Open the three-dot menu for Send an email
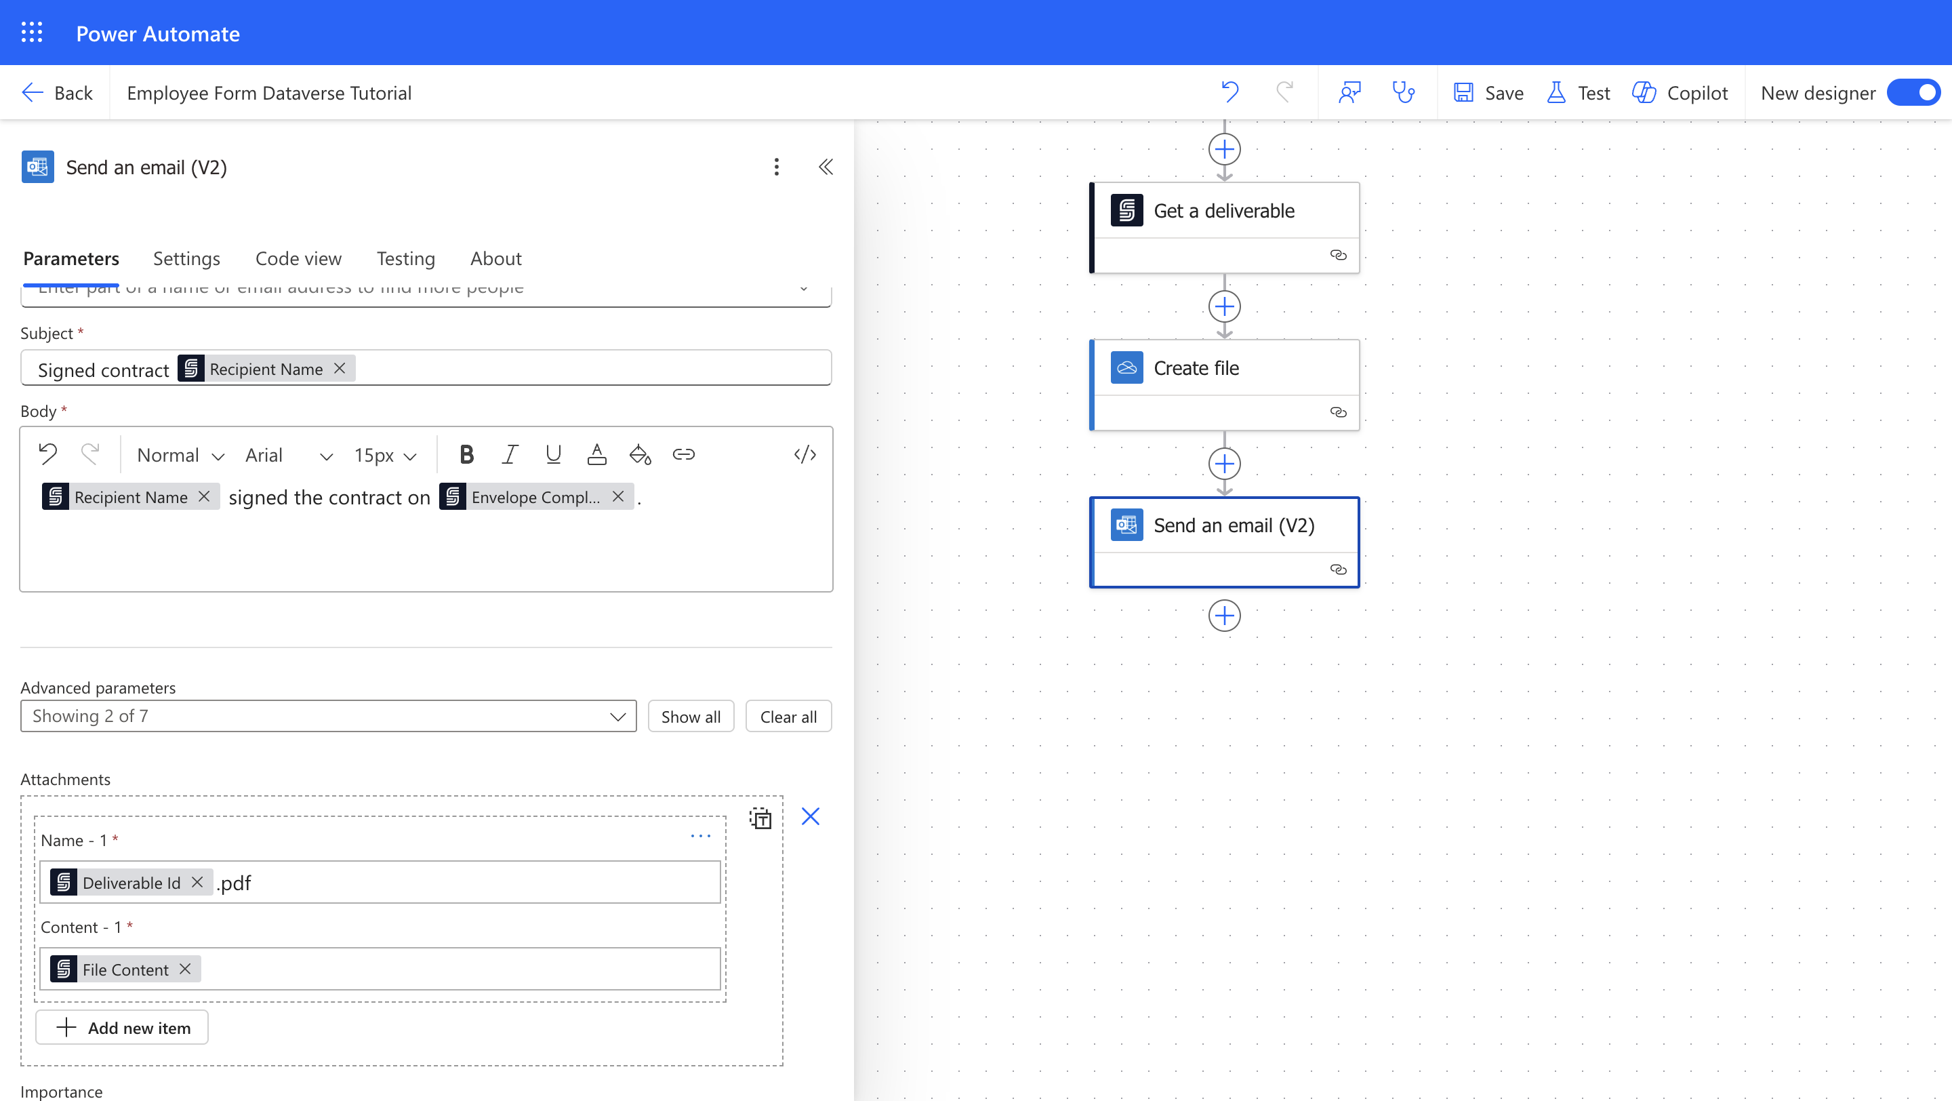The height and width of the screenshot is (1101, 1952). pos(776,167)
